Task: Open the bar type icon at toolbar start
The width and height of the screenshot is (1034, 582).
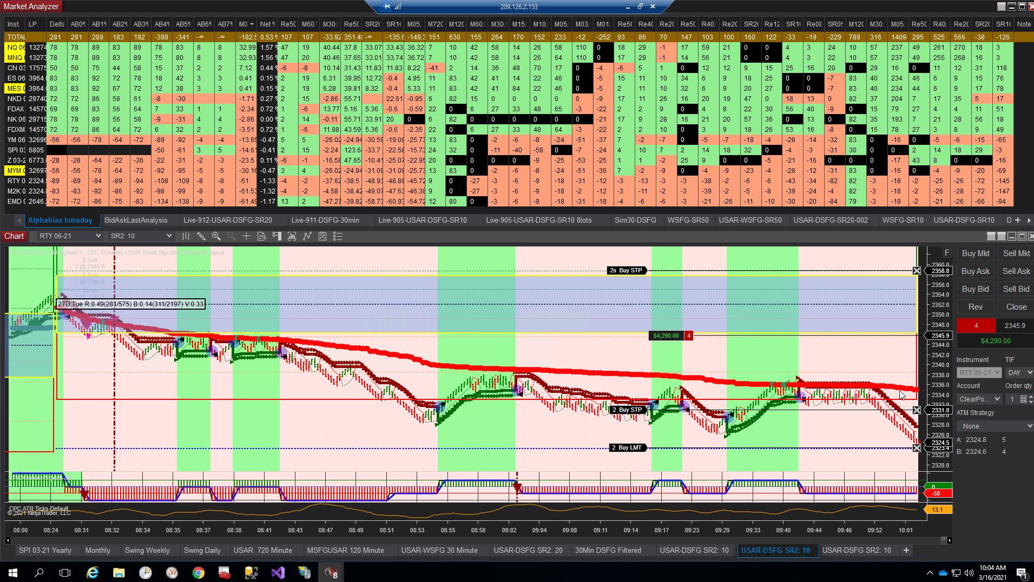Action: 186,236
